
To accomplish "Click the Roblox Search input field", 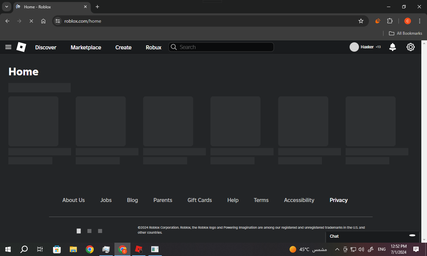I will coord(221,47).
